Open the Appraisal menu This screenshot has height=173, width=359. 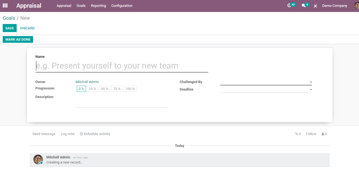pyautogui.click(x=64, y=6)
